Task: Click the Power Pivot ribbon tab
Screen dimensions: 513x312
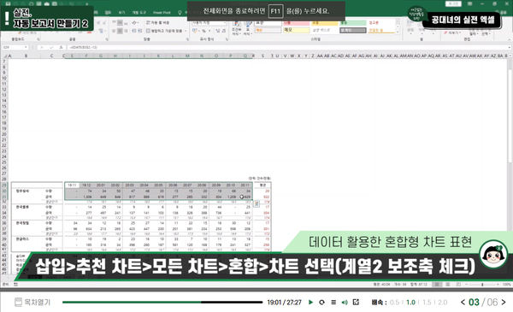Action: click(x=162, y=13)
